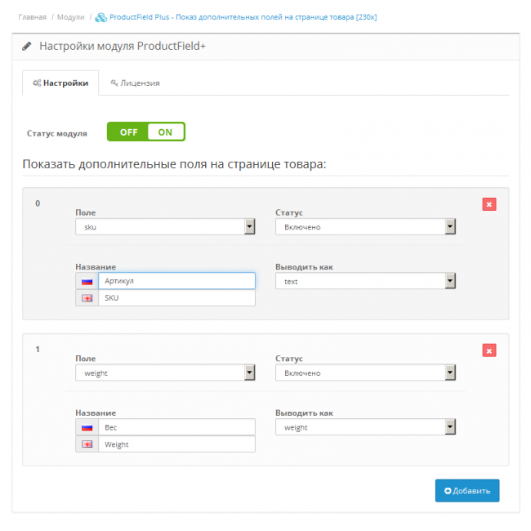Open Модули breadcrumb link
This screenshot has width=531, height=531.
(70, 17)
